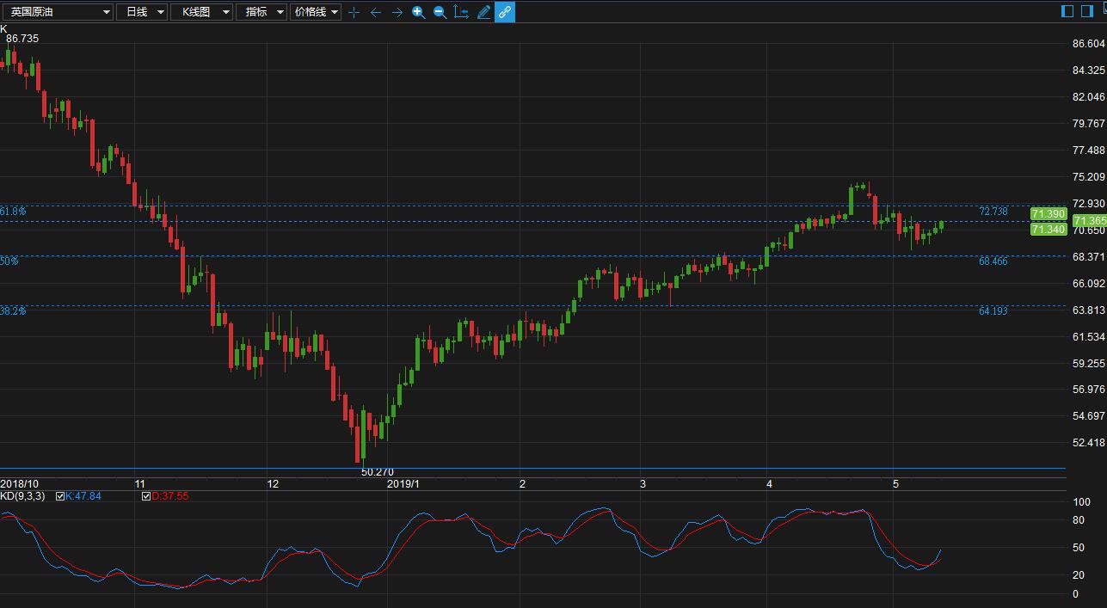Open the 英国原油 symbol dropdown
1107x608 pixels.
click(x=57, y=12)
